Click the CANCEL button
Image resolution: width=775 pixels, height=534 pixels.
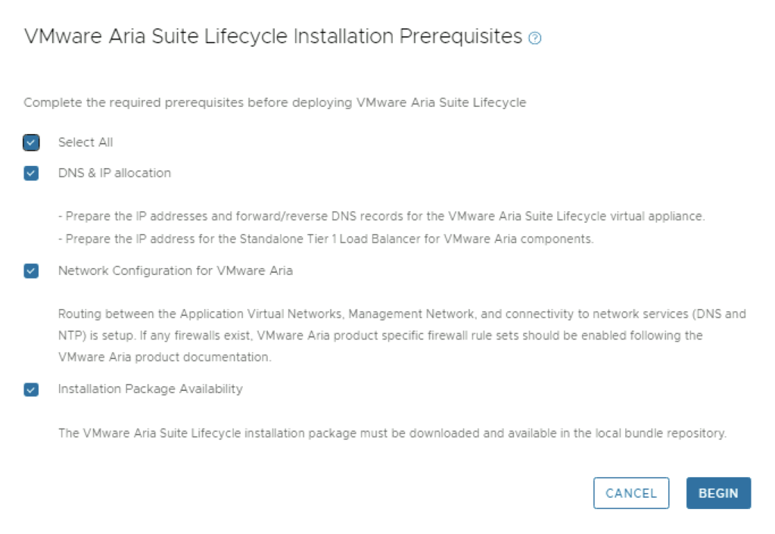point(631,493)
